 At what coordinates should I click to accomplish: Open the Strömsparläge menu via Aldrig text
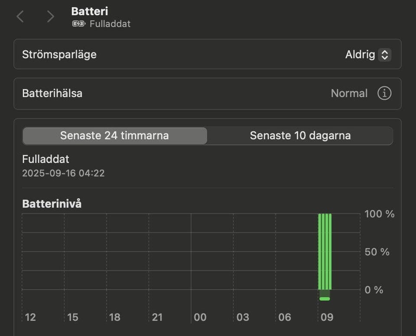(360, 55)
